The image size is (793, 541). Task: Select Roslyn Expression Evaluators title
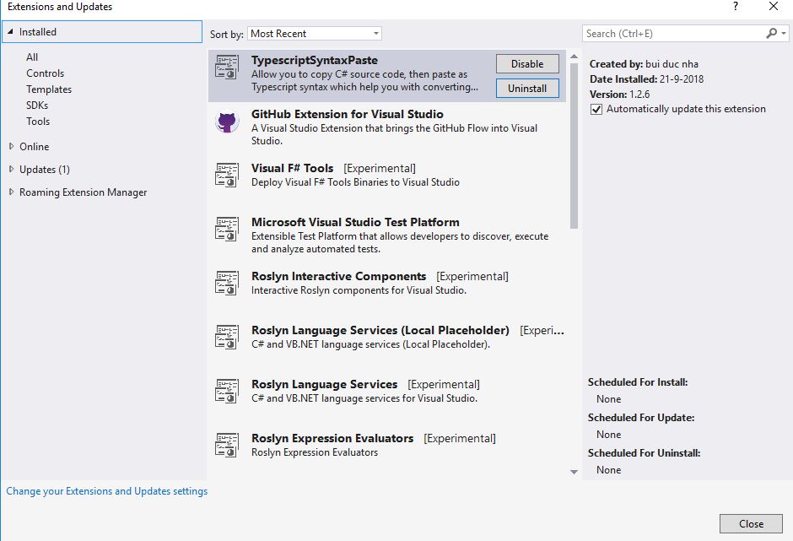click(x=332, y=438)
